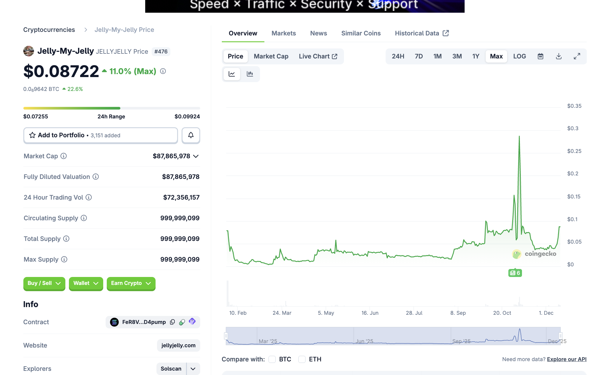Click the left handle of chart range navigator
This screenshot has width=611, height=375.
point(226,336)
